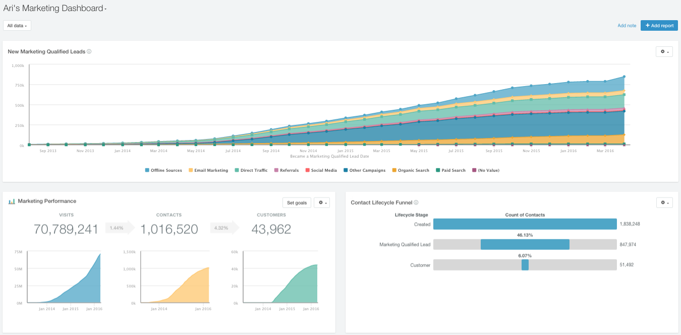
Task: Open gear settings for Contact Lifecycle Funnel
Action: (664, 203)
